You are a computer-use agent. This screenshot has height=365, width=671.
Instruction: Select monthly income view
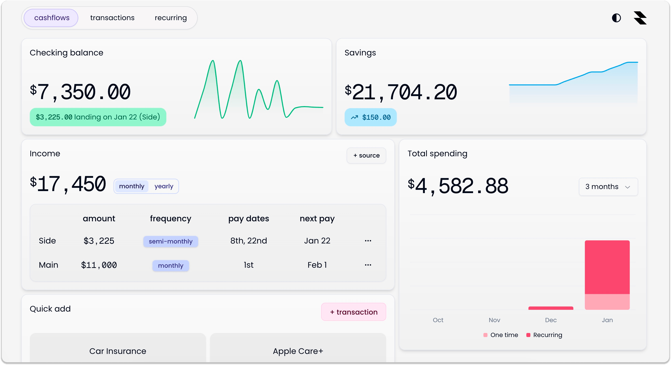click(132, 186)
